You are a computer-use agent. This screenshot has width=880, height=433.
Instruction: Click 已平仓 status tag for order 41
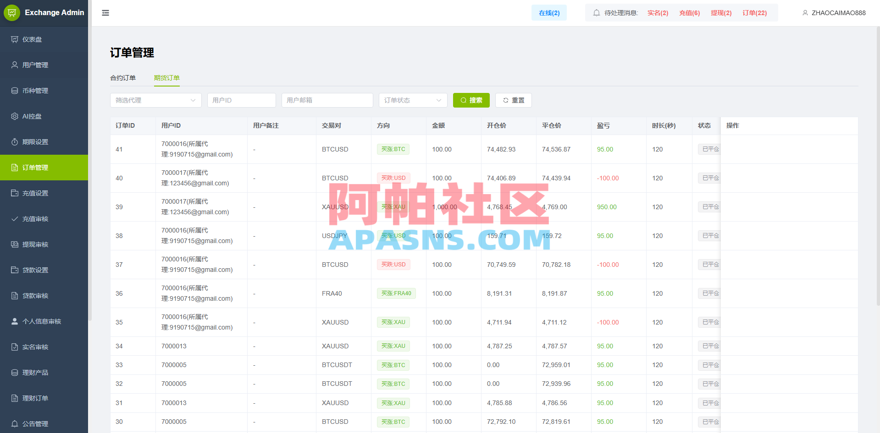click(709, 149)
